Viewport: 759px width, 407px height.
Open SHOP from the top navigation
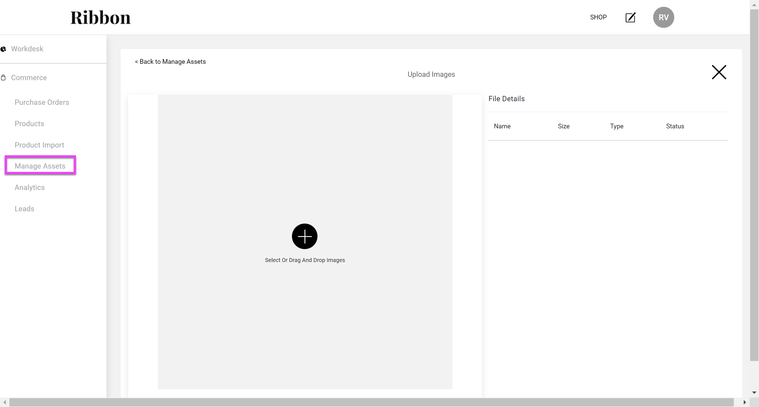598,17
